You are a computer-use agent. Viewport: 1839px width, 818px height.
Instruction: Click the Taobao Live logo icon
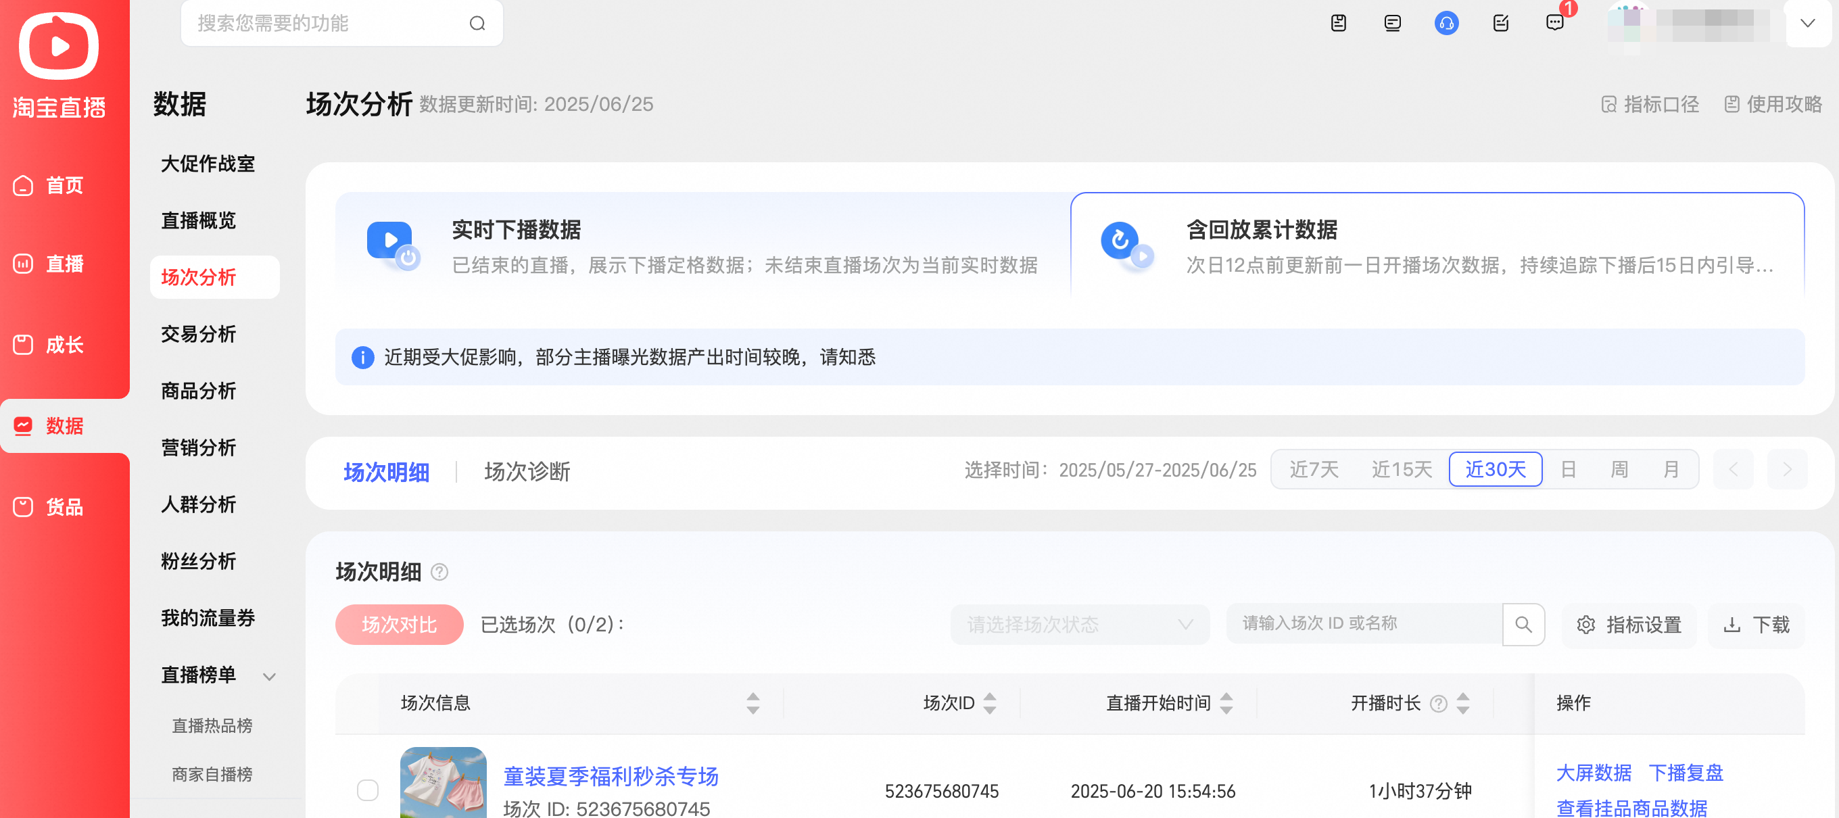(x=59, y=45)
